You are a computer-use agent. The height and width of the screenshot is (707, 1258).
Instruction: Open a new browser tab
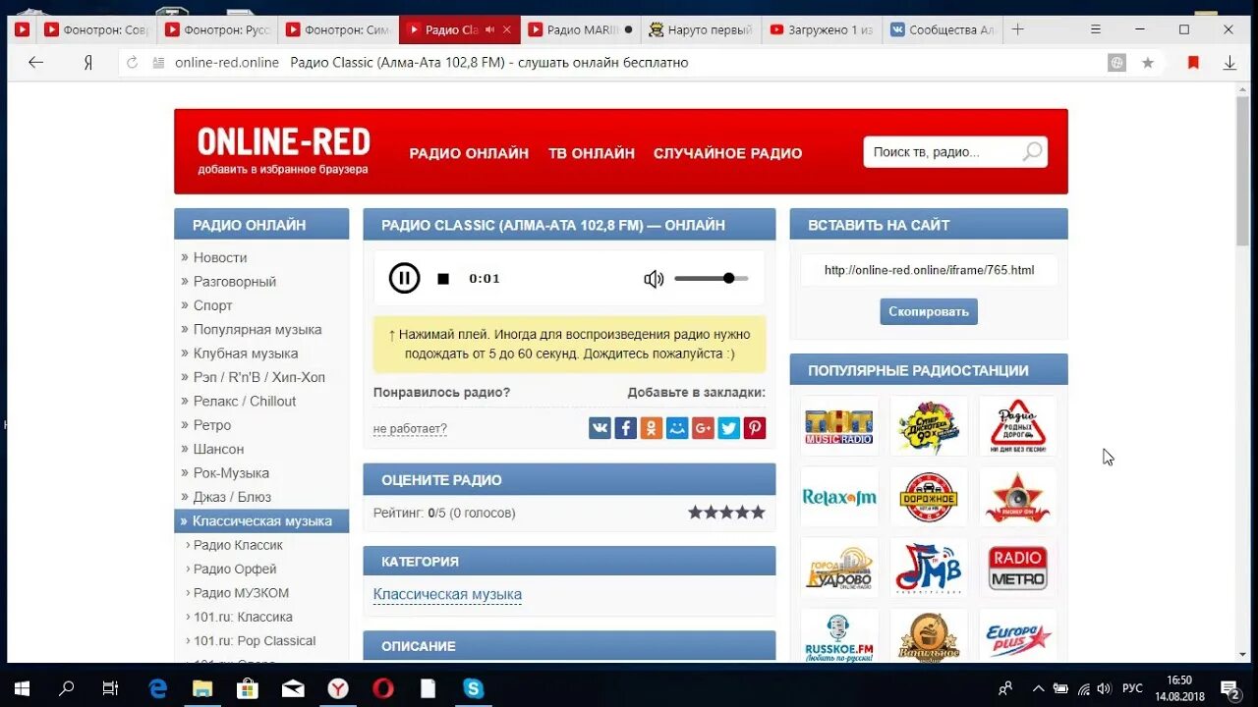(x=1017, y=29)
